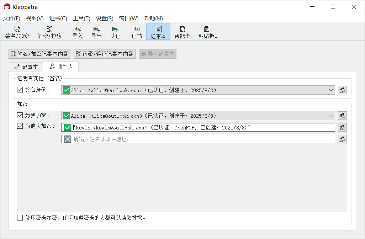
Task: Enable 使用密码加密 checkbox
Action: (20, 218)
